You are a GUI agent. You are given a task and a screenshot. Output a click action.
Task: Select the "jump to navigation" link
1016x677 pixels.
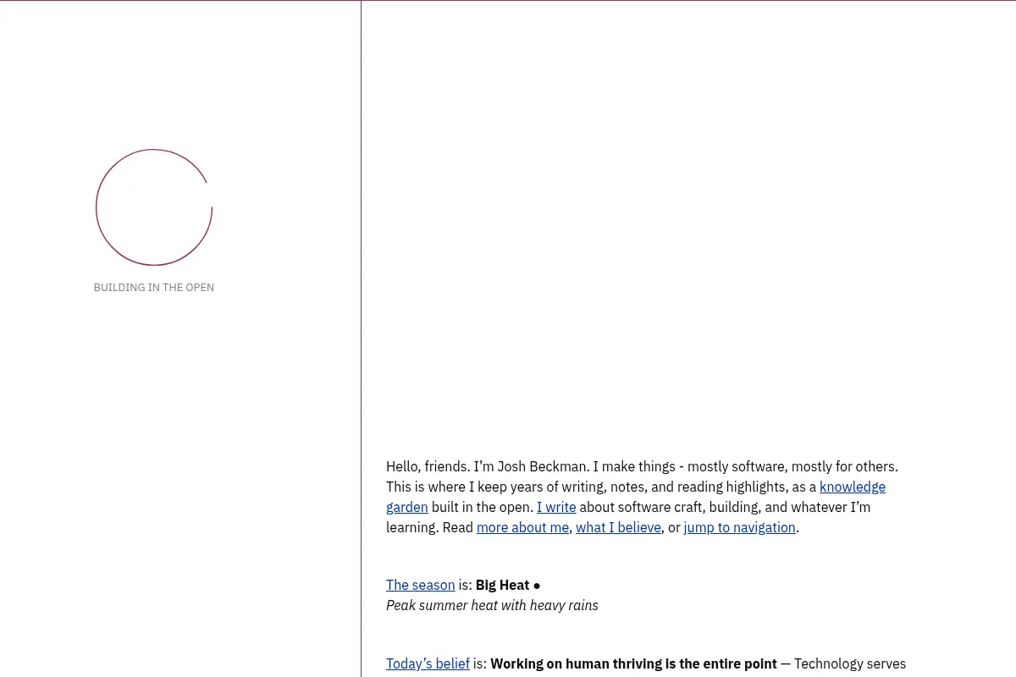740,527
